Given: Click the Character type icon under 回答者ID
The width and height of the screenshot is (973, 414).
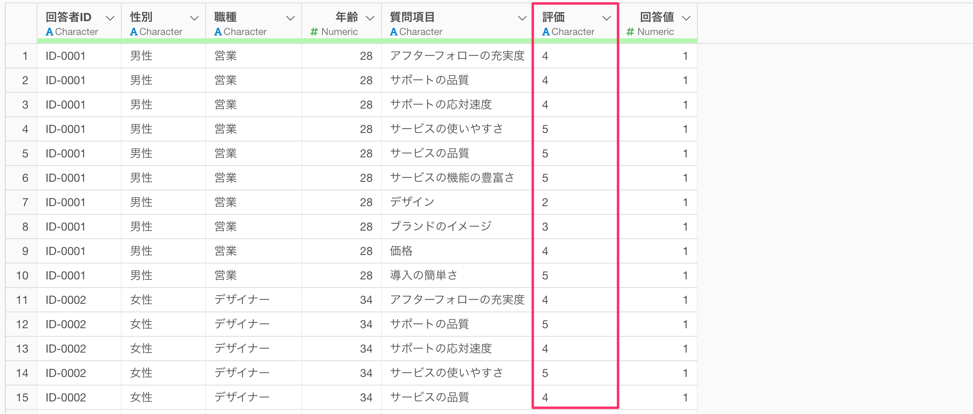Looking at the screenshot, I should (x=49, y=32).
